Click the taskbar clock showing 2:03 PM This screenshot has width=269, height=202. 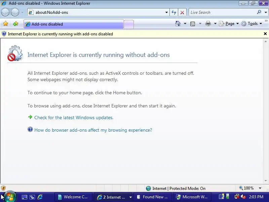coord(256,197)
